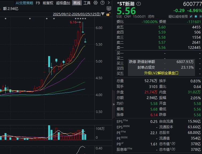Click 外盘 21.74万 value

pos(151,92)
